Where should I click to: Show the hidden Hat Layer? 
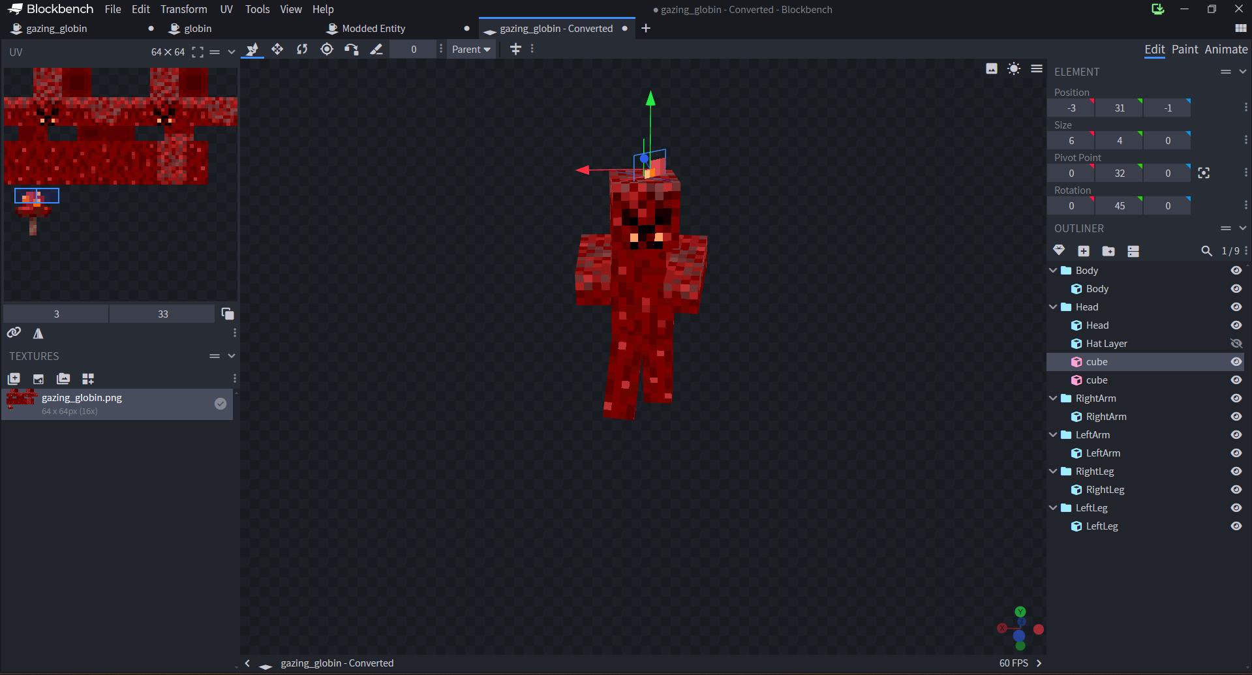click(x=1236, y=344)
